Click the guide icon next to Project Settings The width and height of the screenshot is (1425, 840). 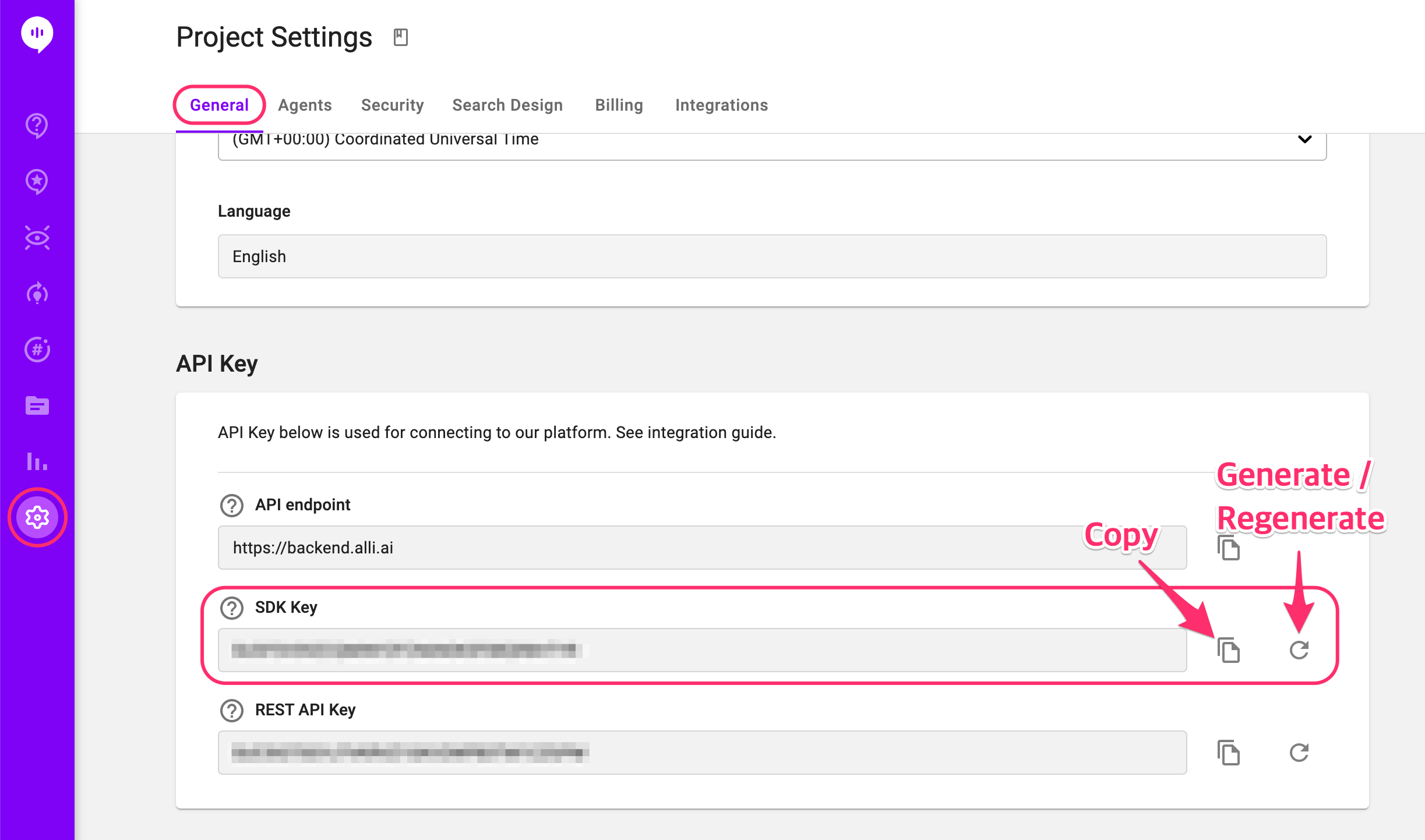[x=401, y=37]
